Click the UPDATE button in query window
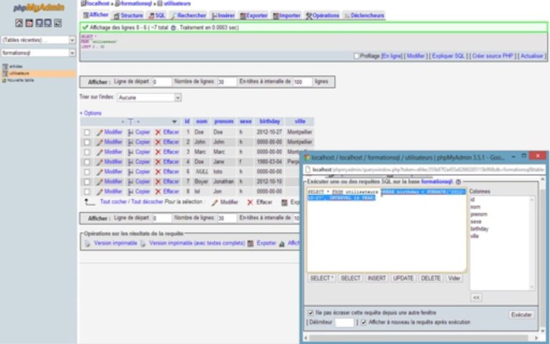 pyautogui.click(x=403, y=279)
